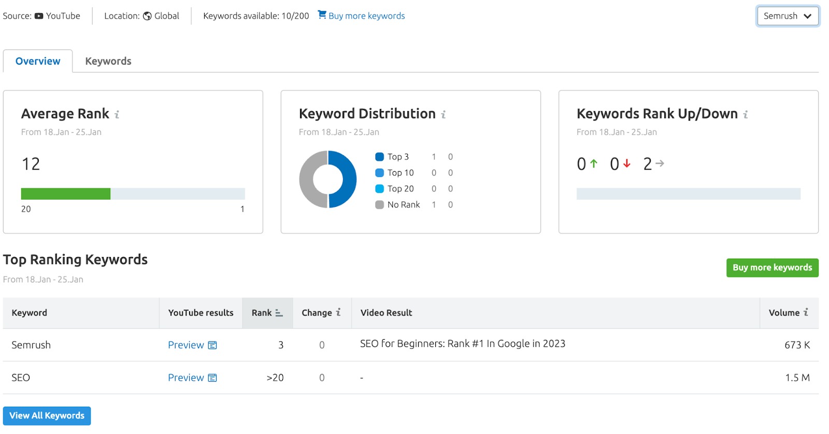829x434 pixels.
Task: Select the Overview tab
Action: 38,61
